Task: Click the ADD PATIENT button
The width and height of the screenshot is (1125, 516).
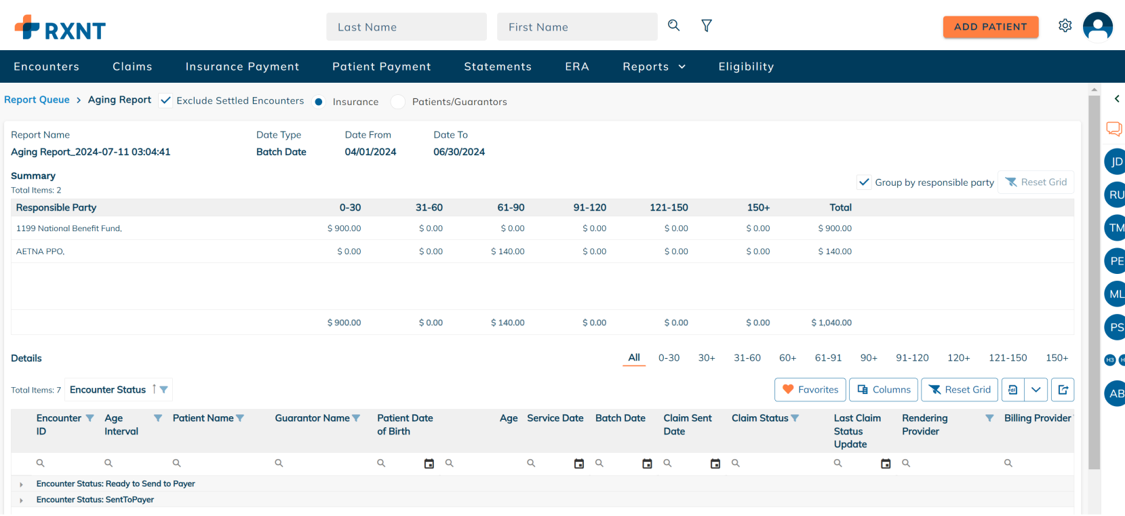Action: click(990, 27)
